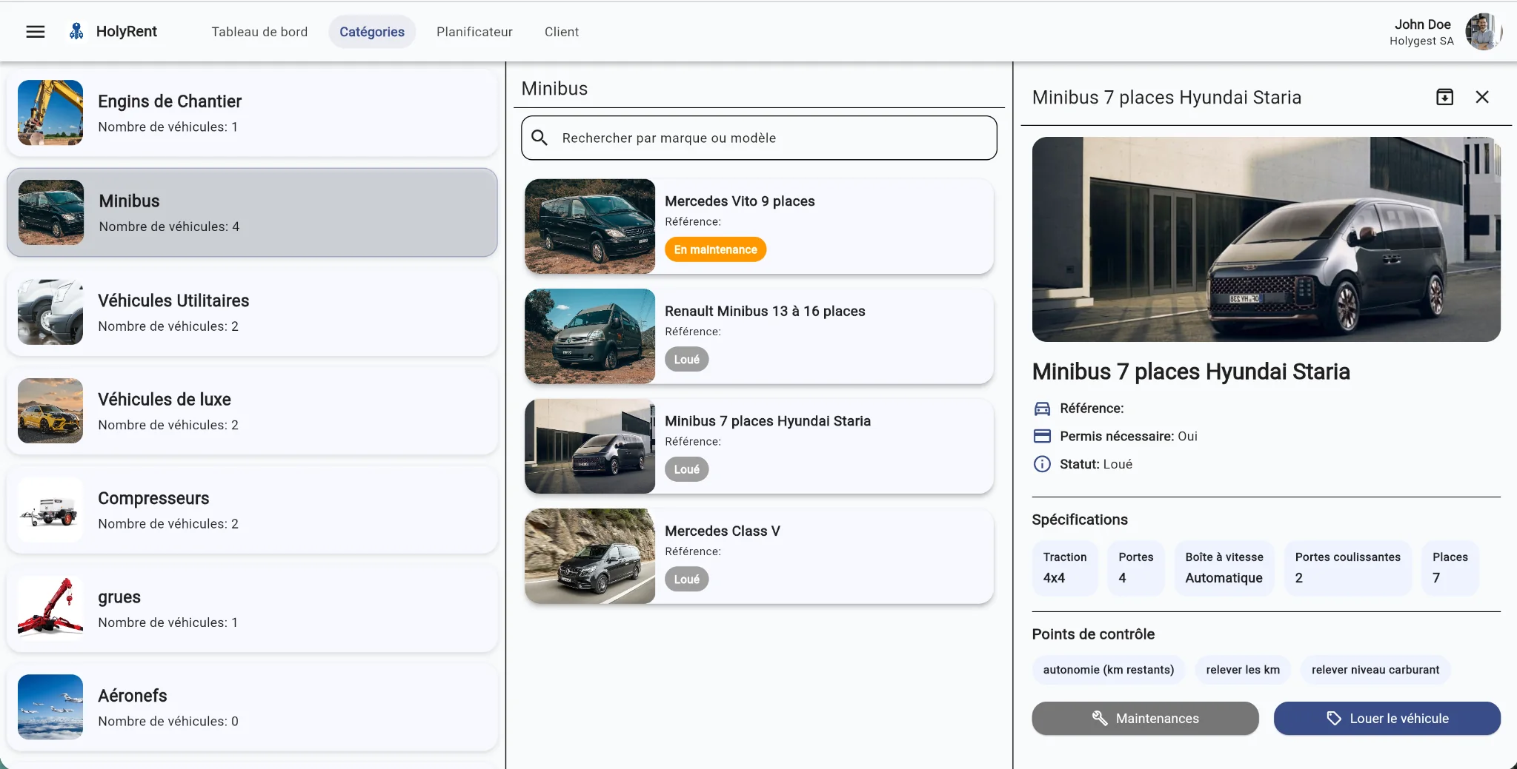Select the Engins de Chantier category

pos(252,113)
